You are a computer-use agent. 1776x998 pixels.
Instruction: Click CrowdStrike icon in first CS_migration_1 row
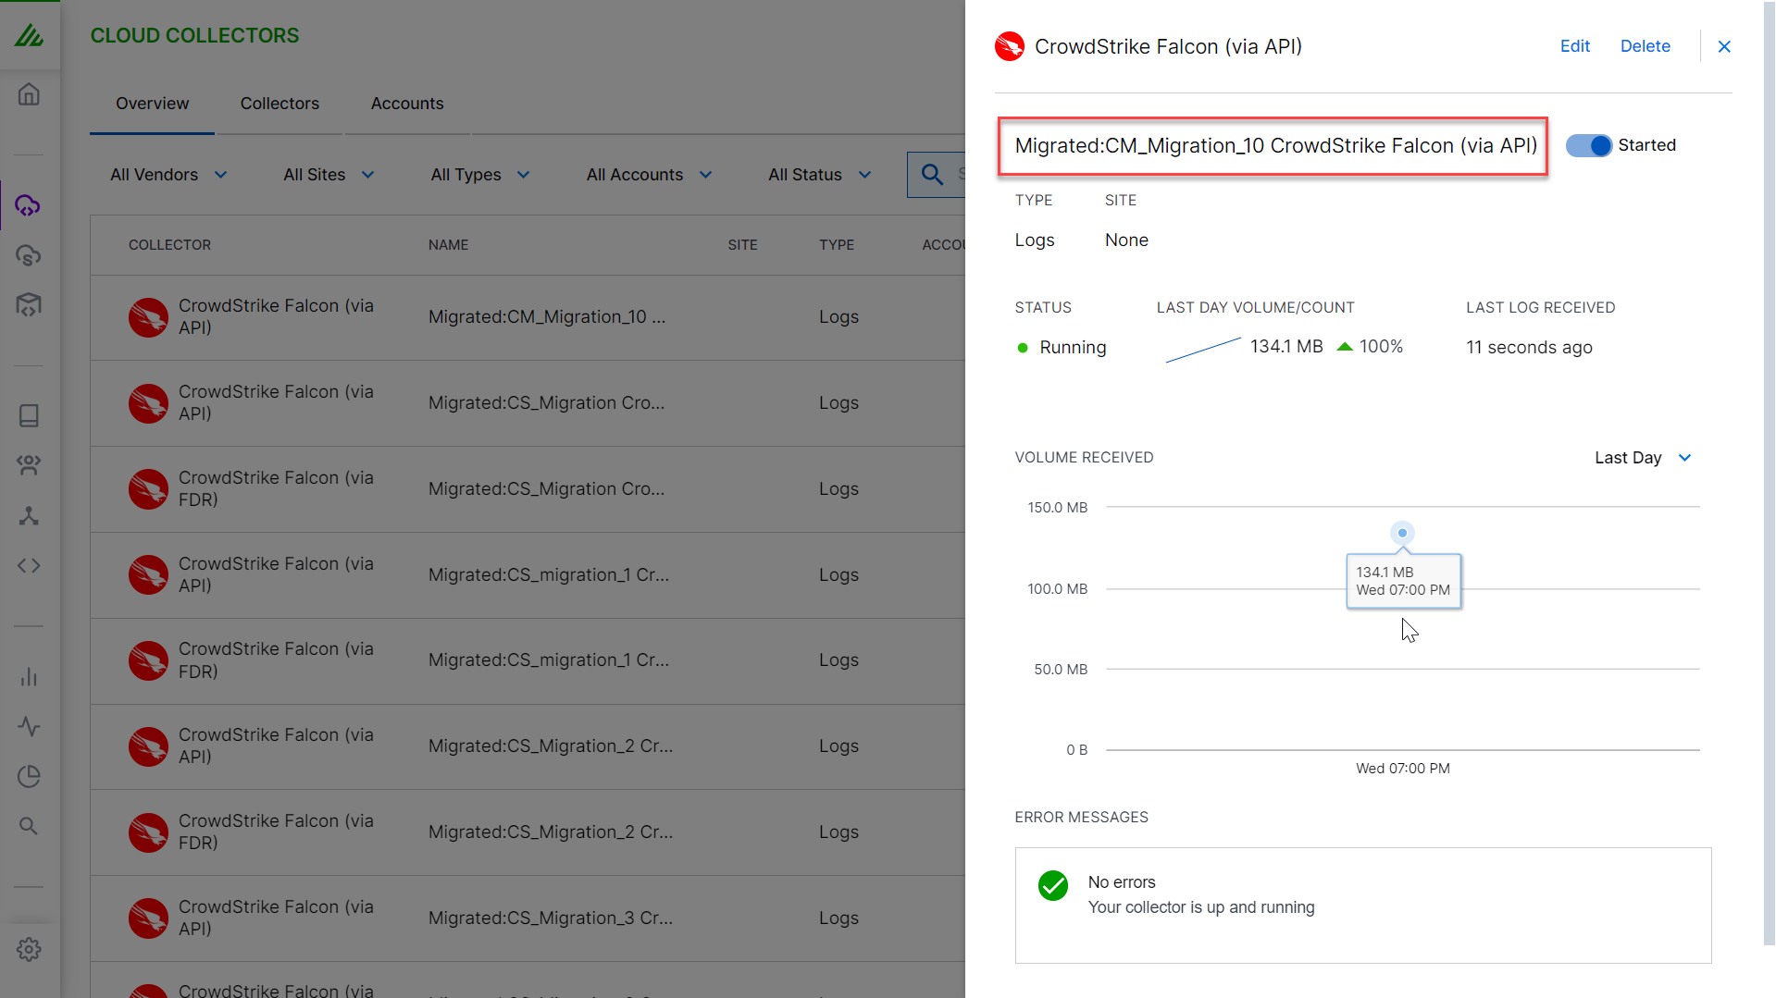pos(148,575)
